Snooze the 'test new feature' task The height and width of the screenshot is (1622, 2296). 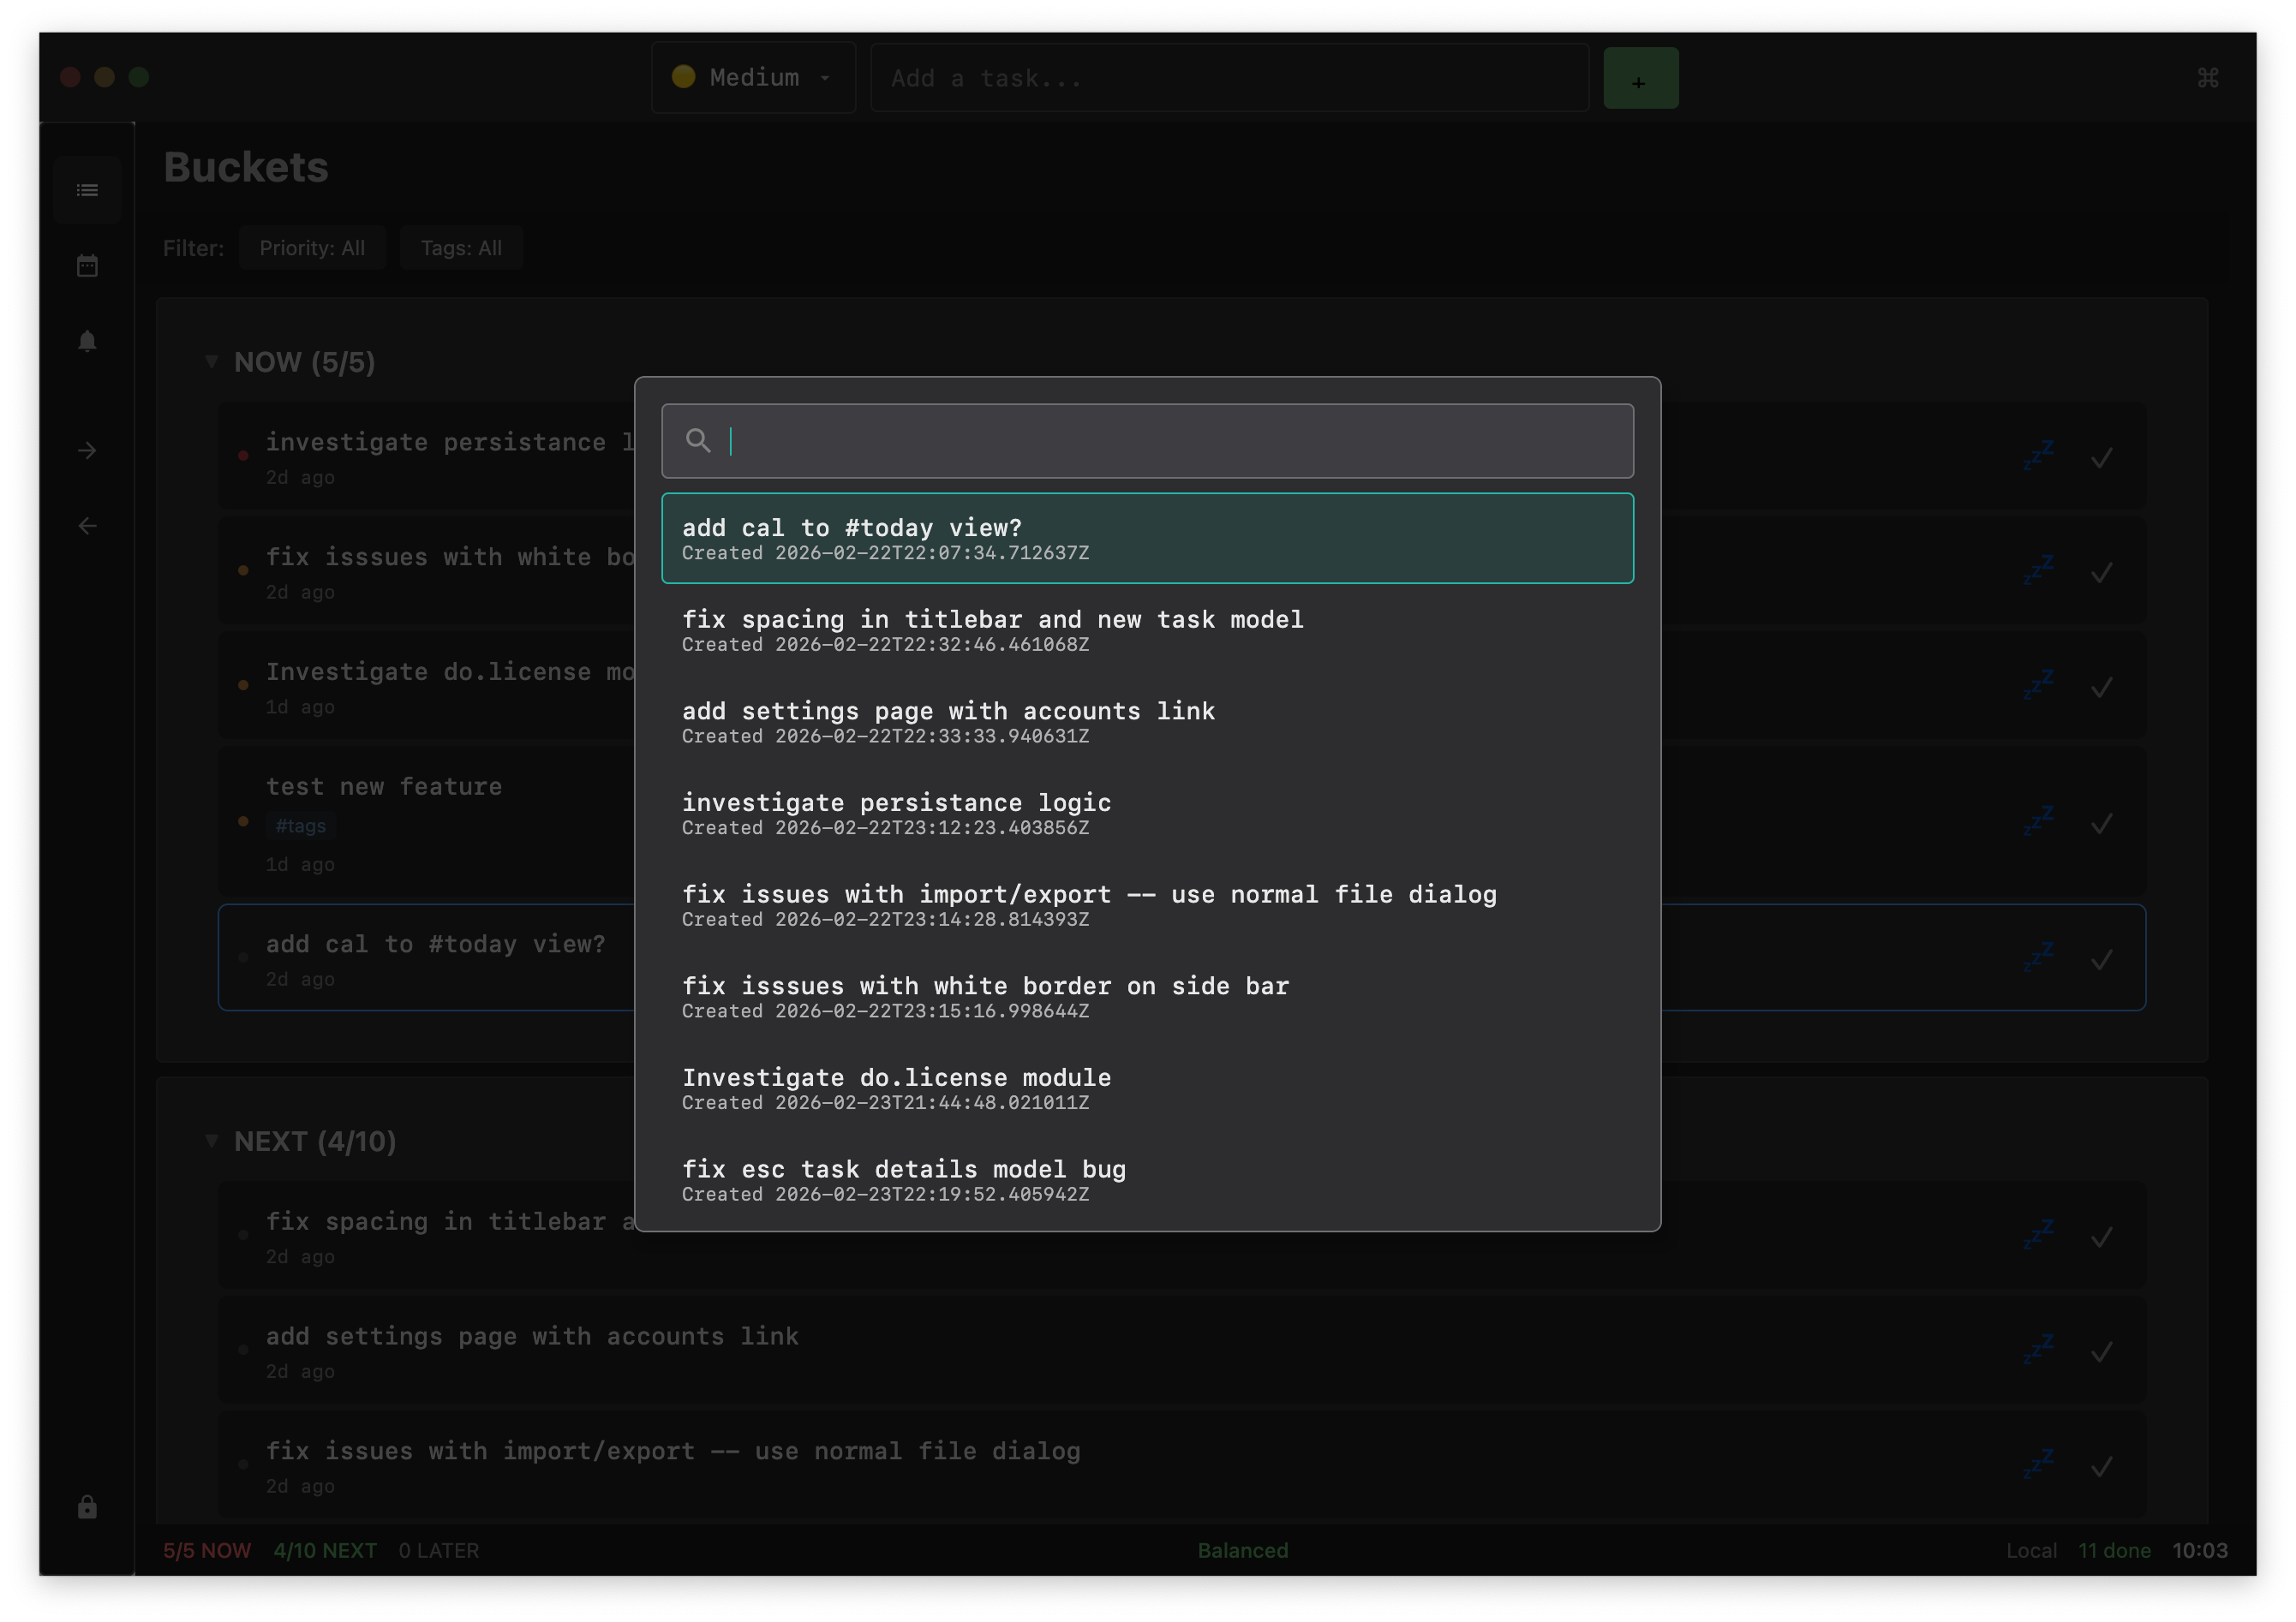[x=2039, y=820]
